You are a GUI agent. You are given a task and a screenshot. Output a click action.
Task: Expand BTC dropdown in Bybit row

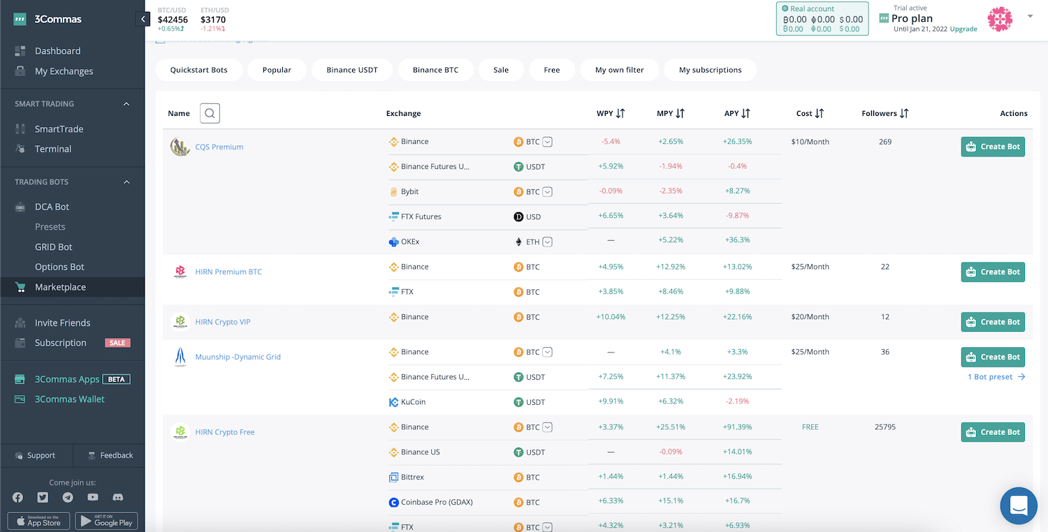[548, 191]
